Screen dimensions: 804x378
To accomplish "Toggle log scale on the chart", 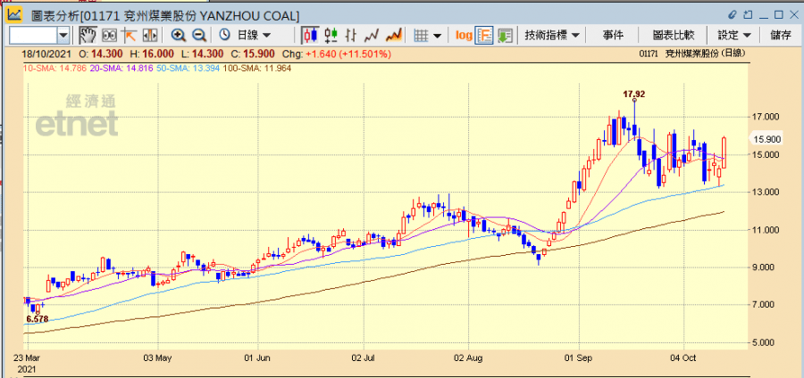I will click(x=464, y=35).
